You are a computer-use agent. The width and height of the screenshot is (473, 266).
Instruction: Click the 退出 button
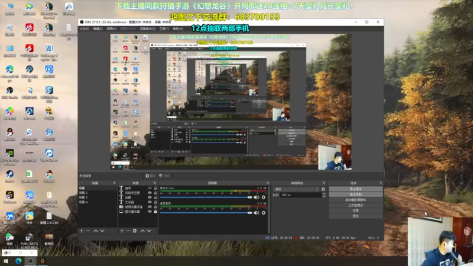point(356,216)
